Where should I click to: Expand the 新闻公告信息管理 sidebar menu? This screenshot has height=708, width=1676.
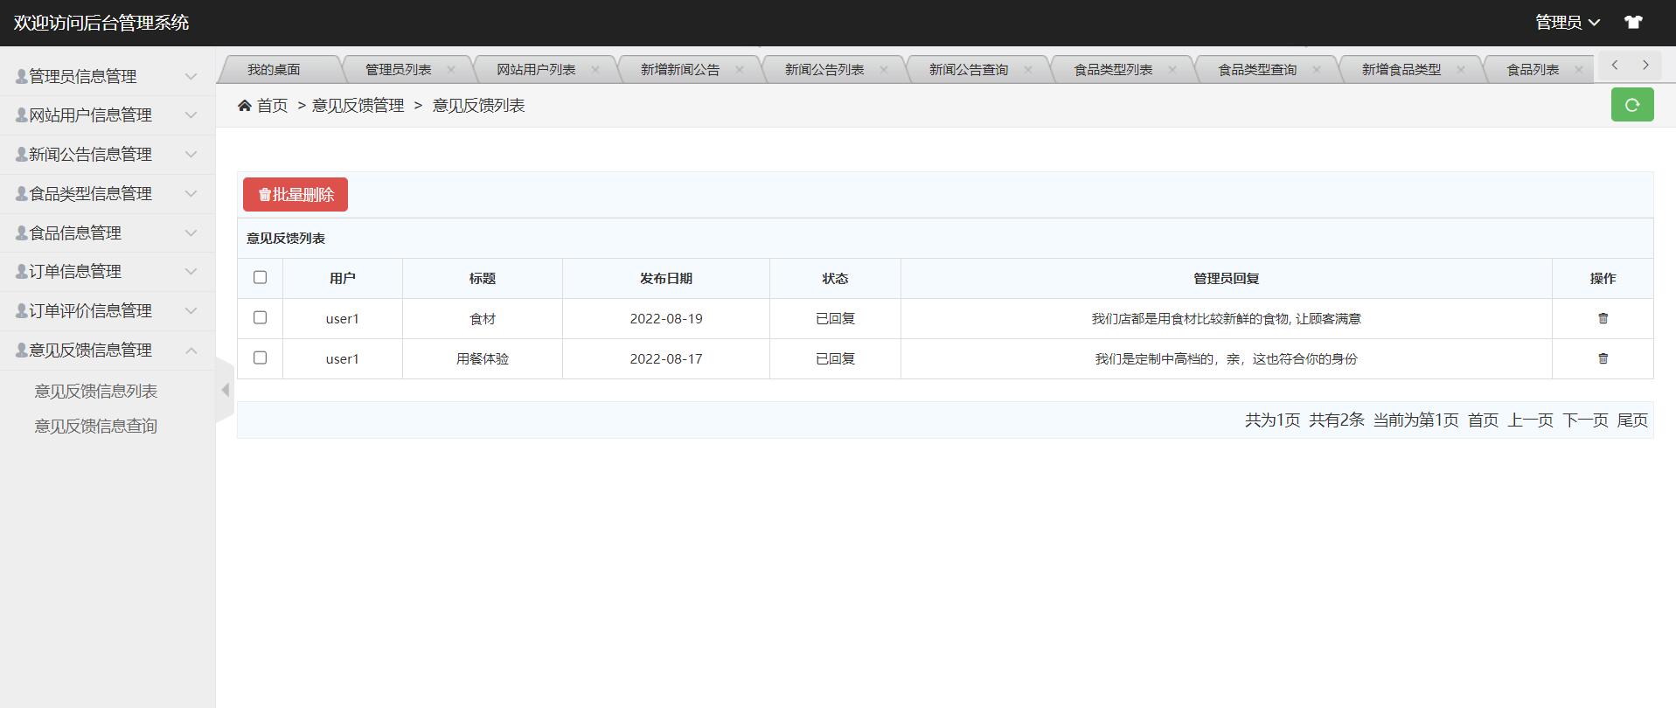[x=108, y=155]
